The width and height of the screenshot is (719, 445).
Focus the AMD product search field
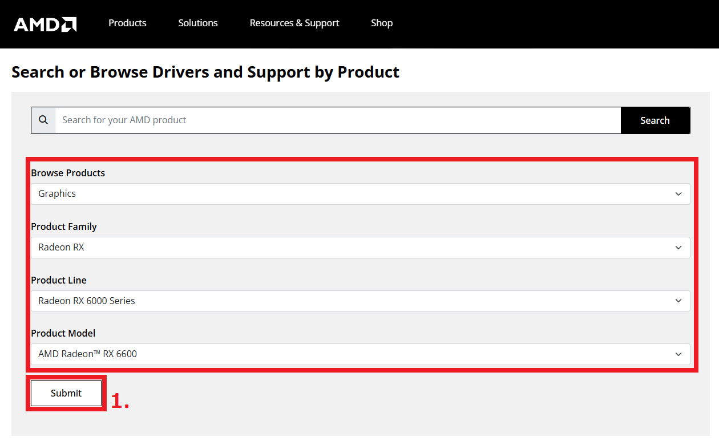(337, 120)
